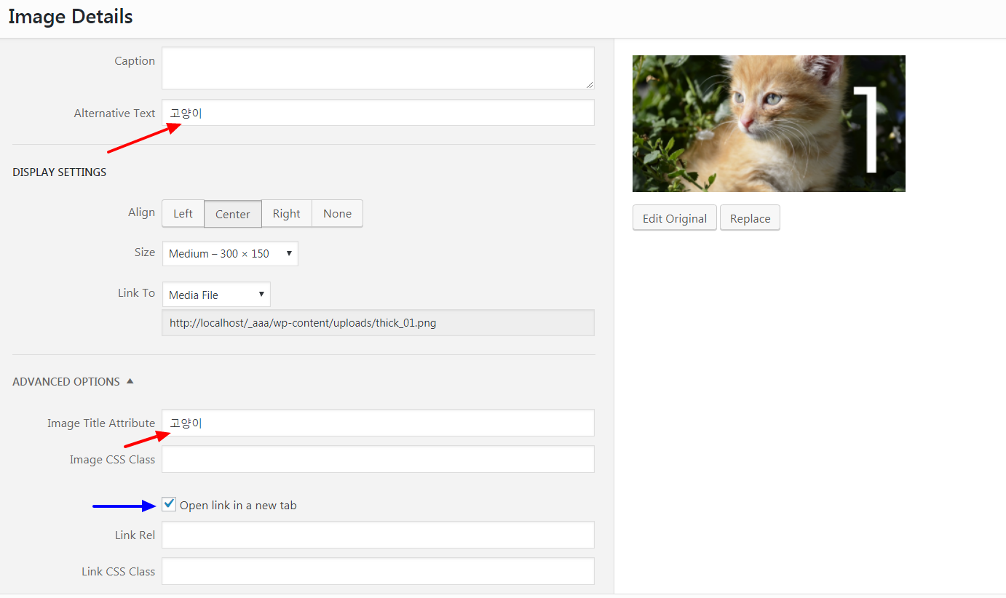Screen dimensions: 1006x598
Task: Focus the Image CSS Class field
Action: point(378,459)
